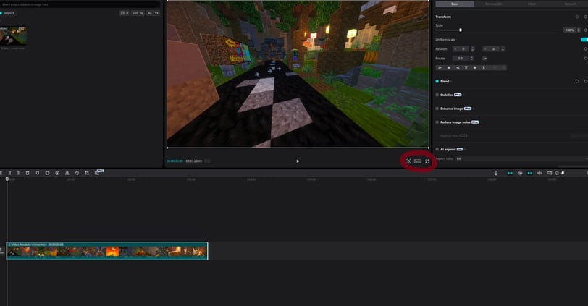Click the project search field
Screen dimensions: 588x306
coord(80,4)
